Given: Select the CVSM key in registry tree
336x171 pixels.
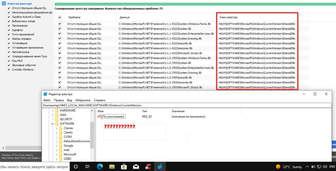Looking at the screenshot, I should pos(68,137).
